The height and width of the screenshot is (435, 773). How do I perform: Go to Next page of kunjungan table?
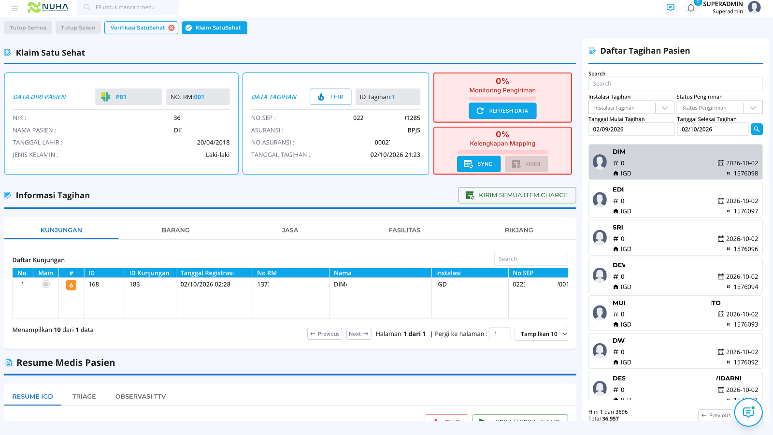coord(358,334)
